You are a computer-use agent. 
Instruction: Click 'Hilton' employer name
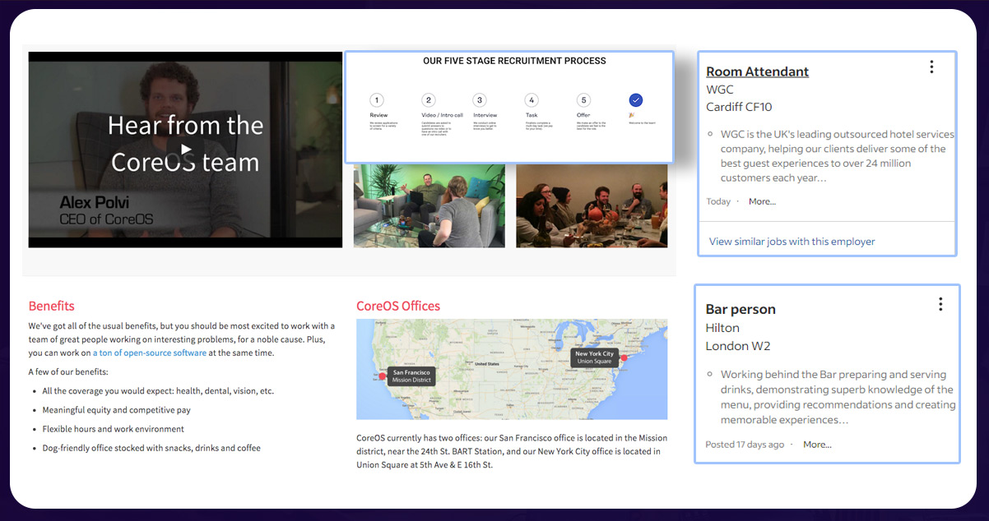[x=722, y=328]
